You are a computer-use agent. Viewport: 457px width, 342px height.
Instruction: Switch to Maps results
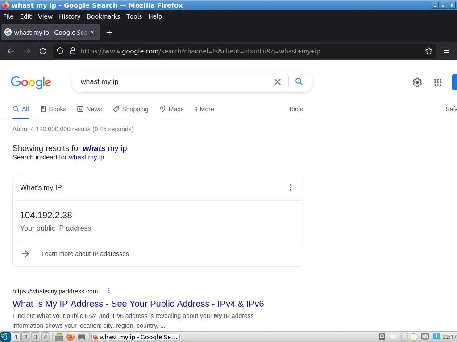click(172, 109)
